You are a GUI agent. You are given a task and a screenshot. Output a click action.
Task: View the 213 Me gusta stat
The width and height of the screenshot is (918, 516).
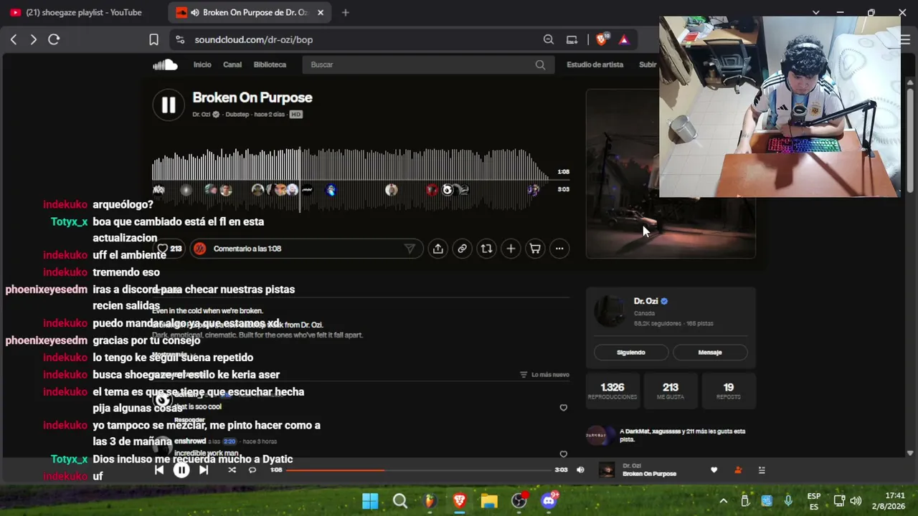point(671,391)
